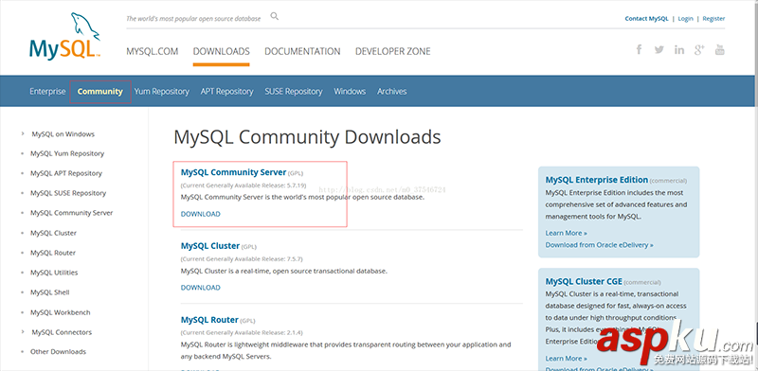Open MySQL Utilities in sidebar
The image size is (758, 371).
pyautogui.click(x=54, y=273)
